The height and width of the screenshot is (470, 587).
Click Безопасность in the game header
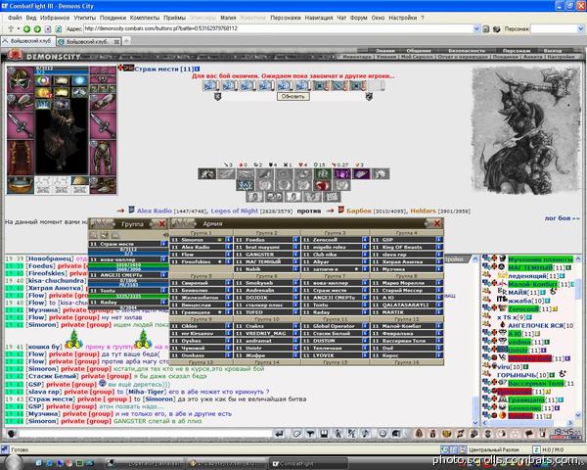pyautogui.click(x=467, y=51)
